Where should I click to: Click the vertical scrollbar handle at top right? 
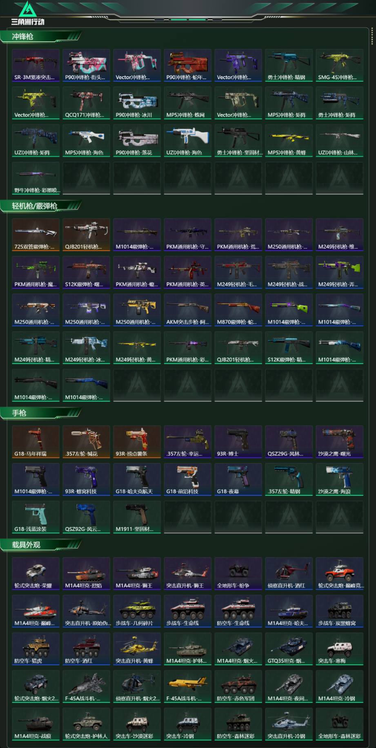point(372,36)
